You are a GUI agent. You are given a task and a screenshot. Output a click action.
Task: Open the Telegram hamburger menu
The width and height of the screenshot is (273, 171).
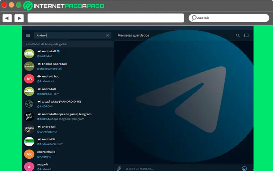point(28,36)
